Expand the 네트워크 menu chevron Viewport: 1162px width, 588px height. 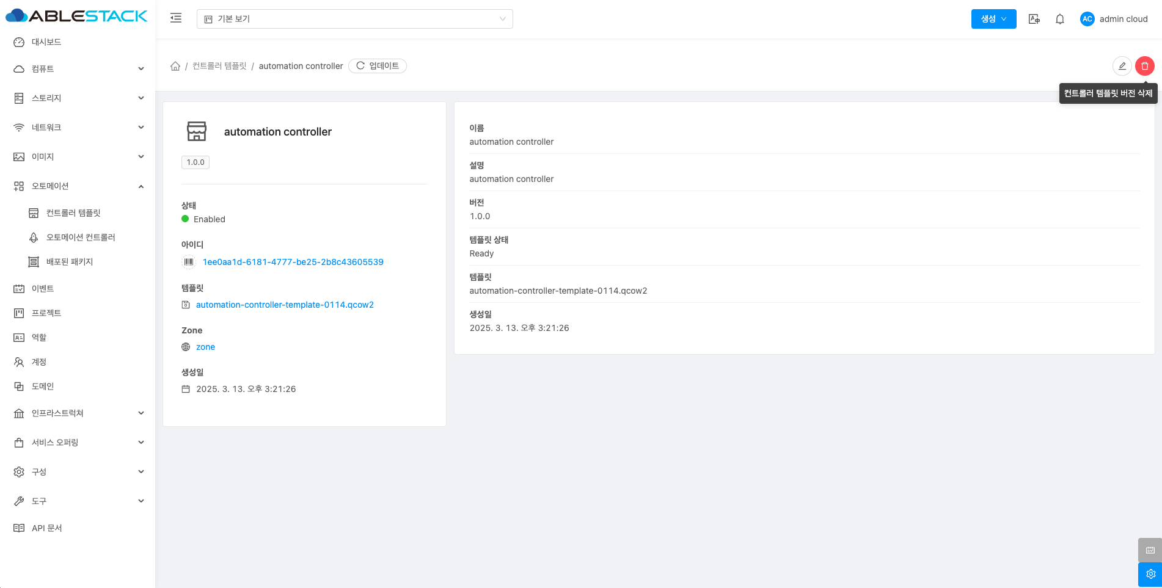pos(141,128)
